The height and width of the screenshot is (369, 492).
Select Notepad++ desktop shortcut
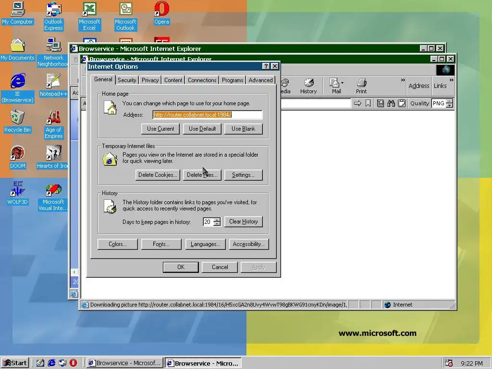tap(53, 85)
